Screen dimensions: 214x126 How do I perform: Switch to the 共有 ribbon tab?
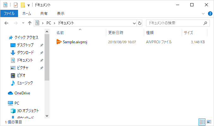click(x=44, y=14)
